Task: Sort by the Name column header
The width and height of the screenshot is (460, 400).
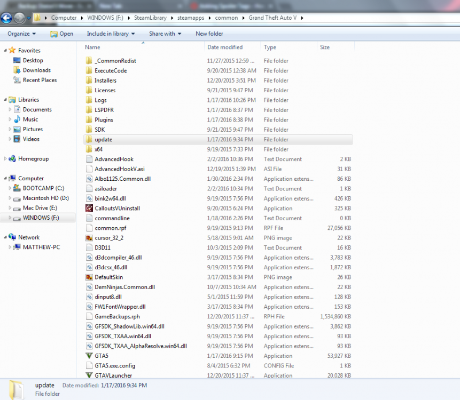Action: pyautogui.click(x=92, y=47)
